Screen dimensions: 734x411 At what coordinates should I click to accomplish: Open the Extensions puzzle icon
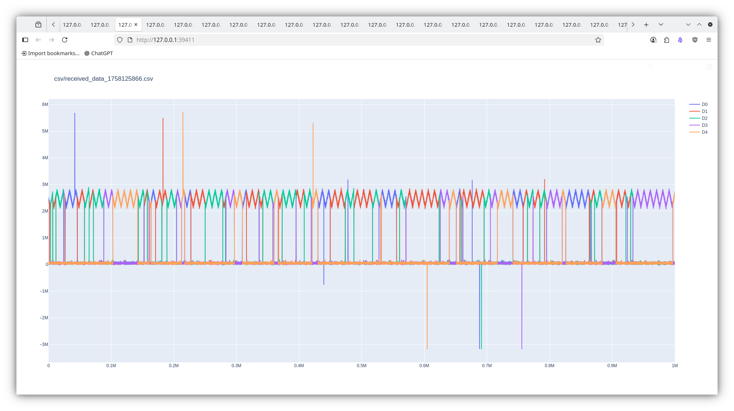(x=666, y=40)
